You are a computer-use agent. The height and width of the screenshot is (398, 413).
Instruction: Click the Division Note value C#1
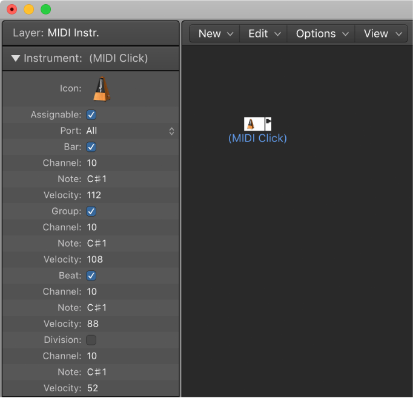pyautogui.click(x=97, y=372)
